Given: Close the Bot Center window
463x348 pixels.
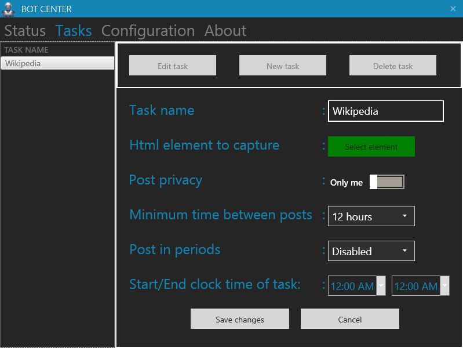Looking at the screenshot, I should [453, 9].
